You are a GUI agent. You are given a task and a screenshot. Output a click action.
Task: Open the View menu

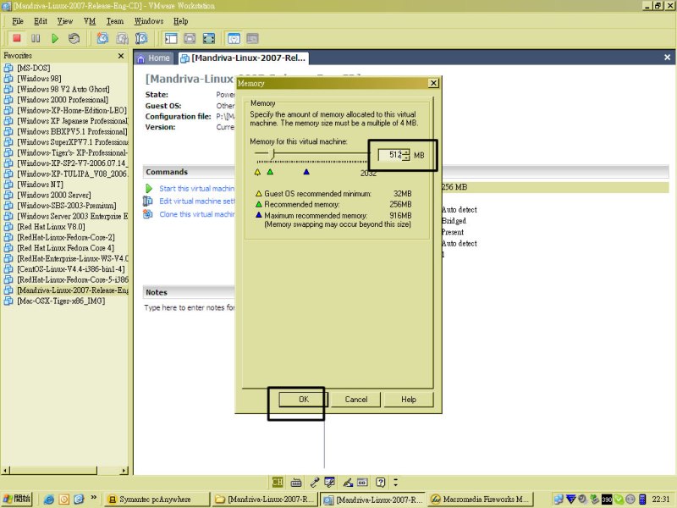[x=65, y=21]
